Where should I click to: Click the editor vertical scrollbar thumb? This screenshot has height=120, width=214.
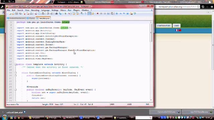tap(151, 33)
